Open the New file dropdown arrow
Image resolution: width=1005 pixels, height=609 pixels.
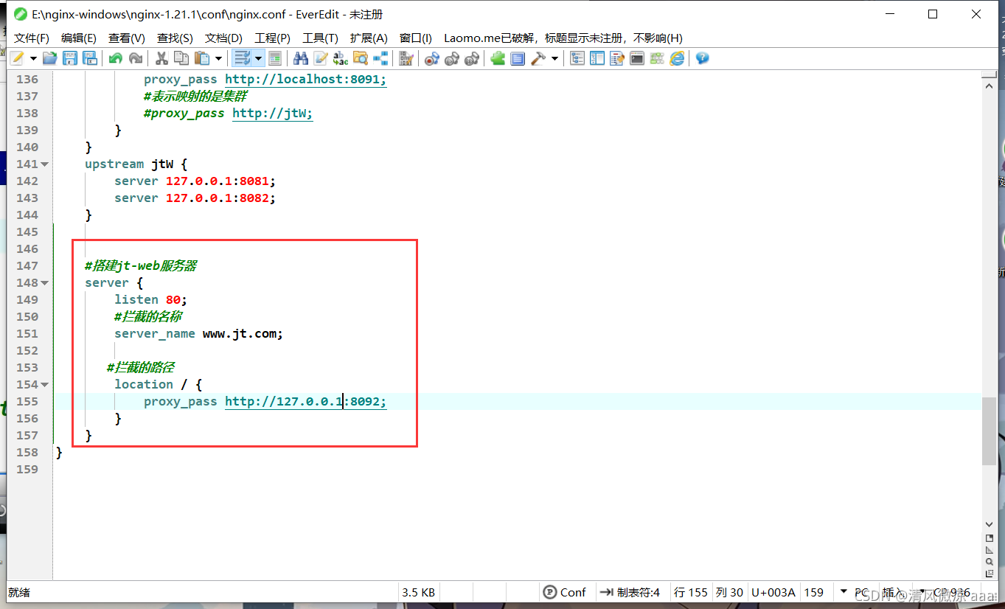[x=33, y=58]
